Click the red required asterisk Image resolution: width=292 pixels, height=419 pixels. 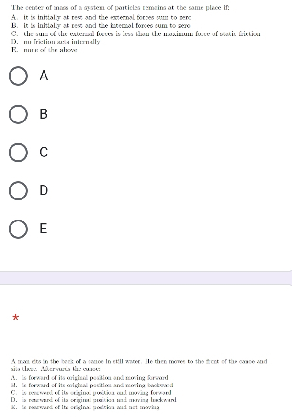click(x=16, y=317)
